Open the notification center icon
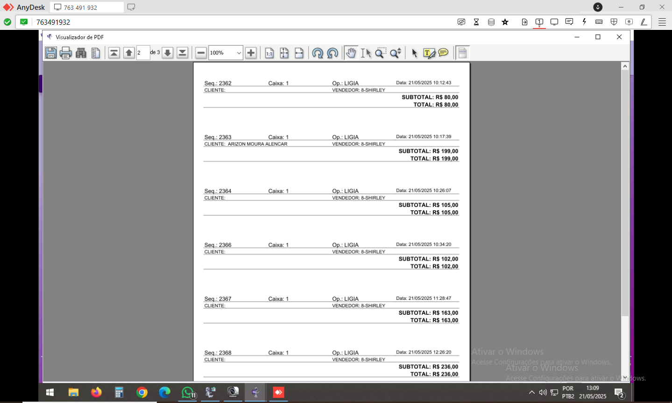Viewport: 672px width, 403px height. pos(619,393)
